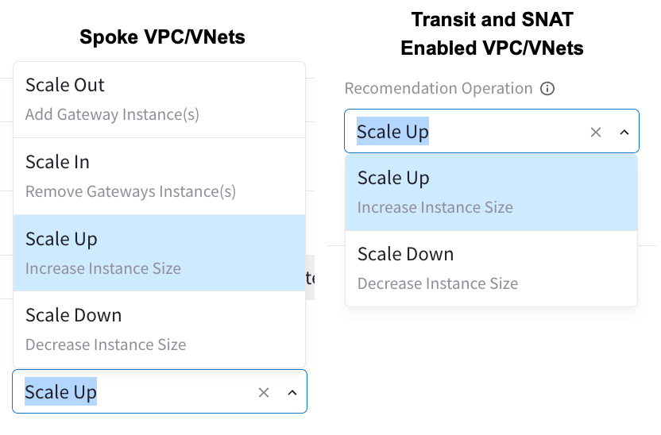Click Increase Instance Size under Recomendation Operation
Viewport: 661px width, 435px height.
pyautogui.click(x=435, y=208)
